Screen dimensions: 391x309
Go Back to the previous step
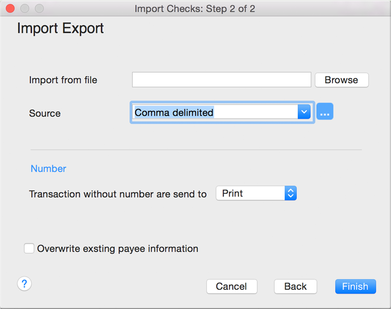pyautogui.click(x=295, y=286)
